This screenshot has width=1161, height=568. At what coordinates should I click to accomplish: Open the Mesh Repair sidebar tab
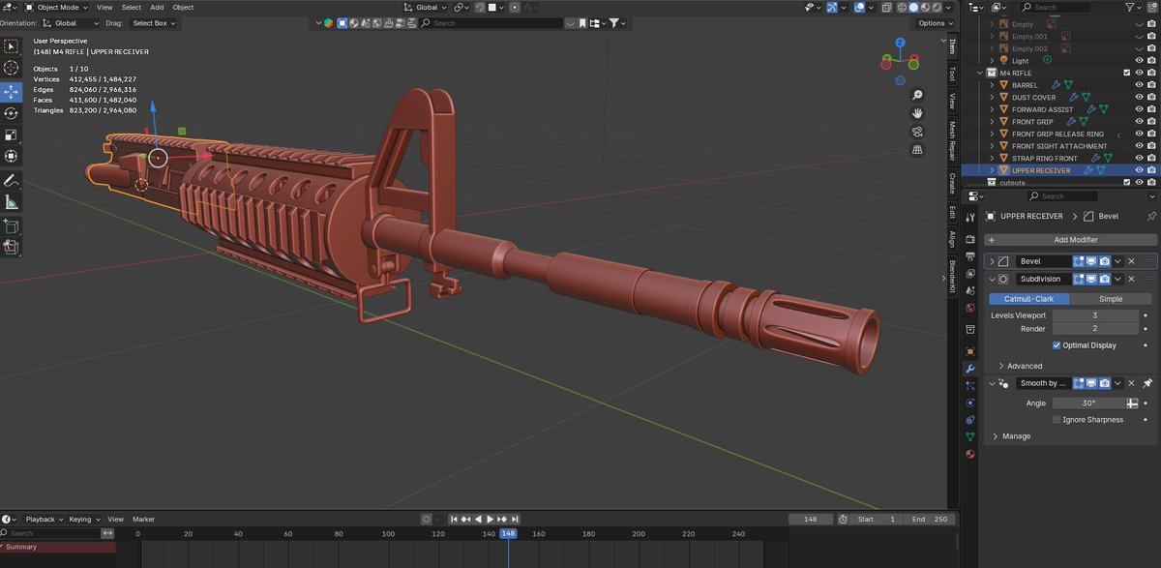pos(952,140)
